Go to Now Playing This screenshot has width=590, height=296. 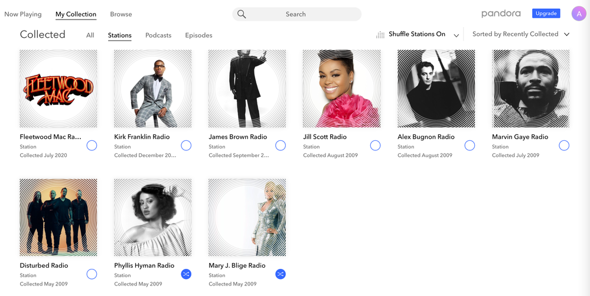pos(23,14)
